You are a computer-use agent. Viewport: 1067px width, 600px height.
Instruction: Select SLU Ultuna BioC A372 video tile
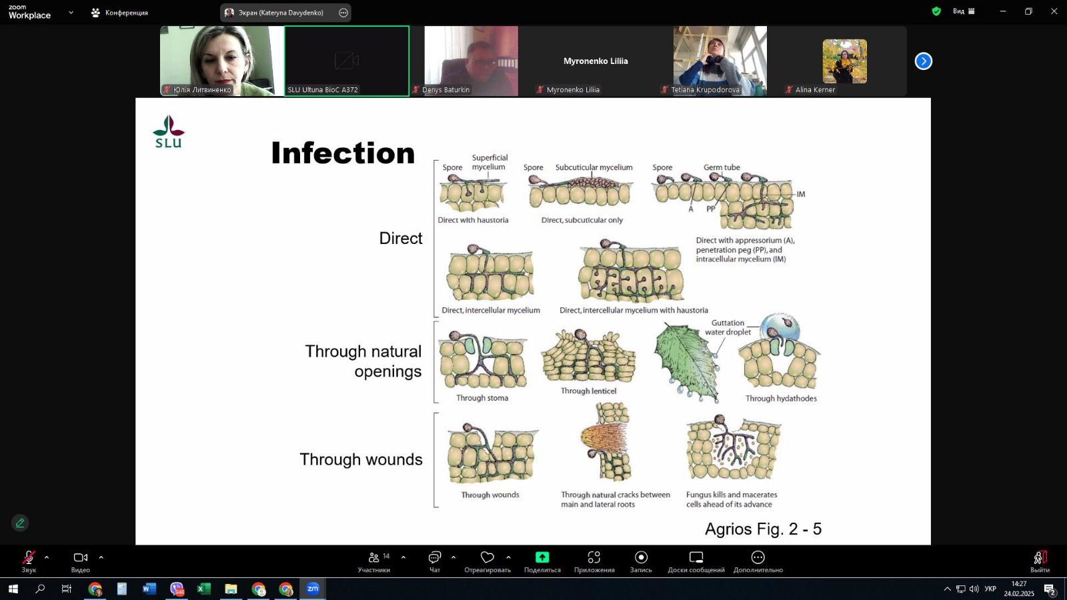coord(347,61)
